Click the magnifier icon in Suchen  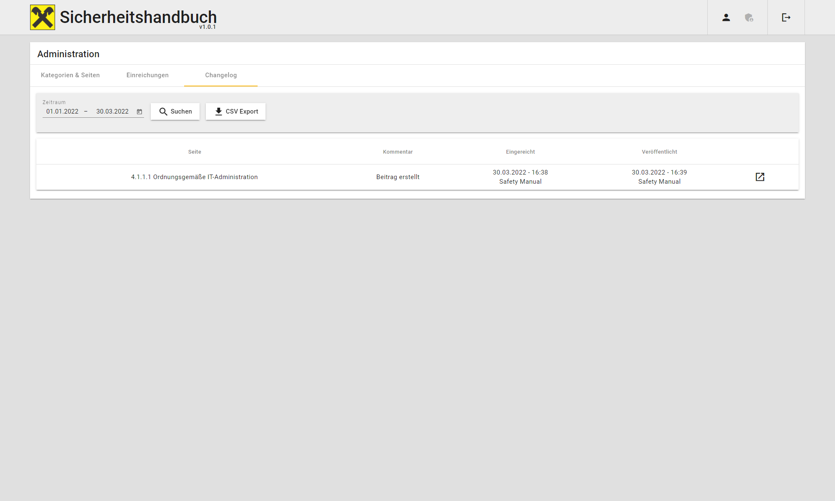click(x=163, y=112)
